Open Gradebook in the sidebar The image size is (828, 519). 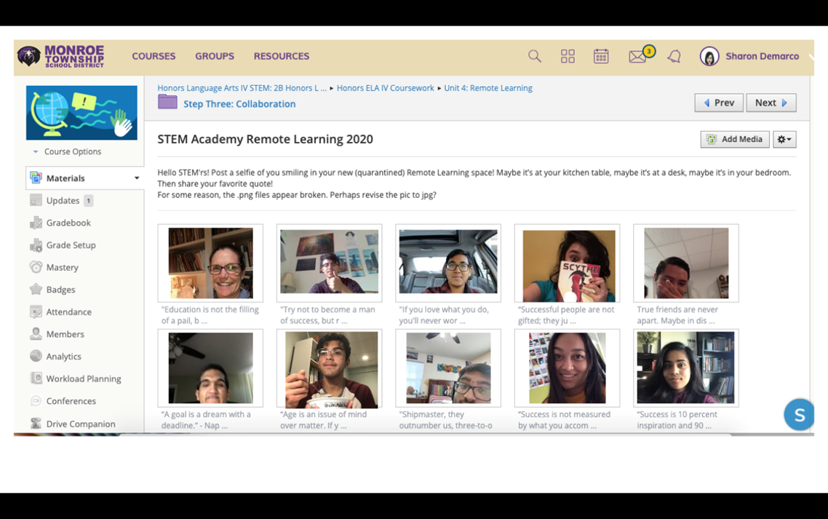[68, 223]
